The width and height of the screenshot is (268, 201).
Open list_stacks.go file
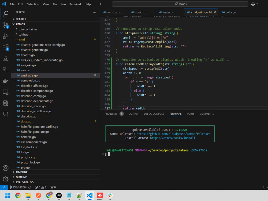[x=29, y=147]
